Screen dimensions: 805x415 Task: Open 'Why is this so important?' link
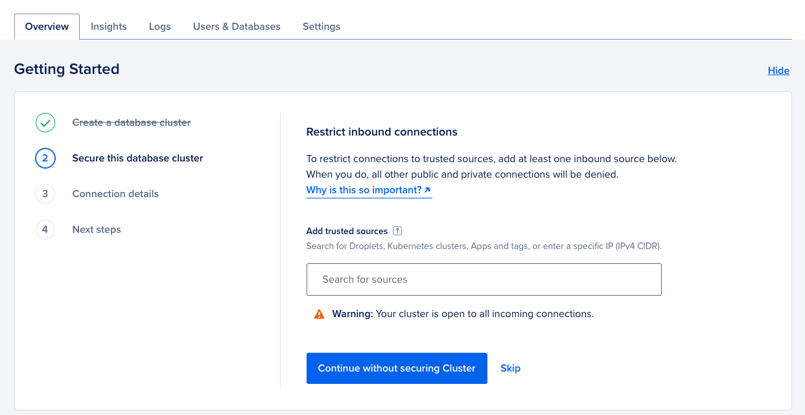369,191
